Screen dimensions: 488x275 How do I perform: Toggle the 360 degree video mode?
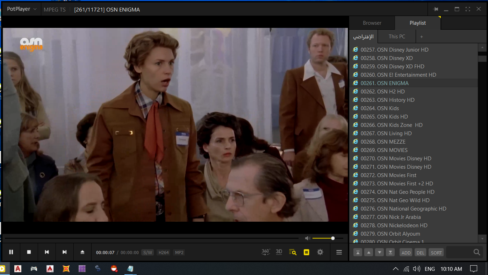coord(266,252)
